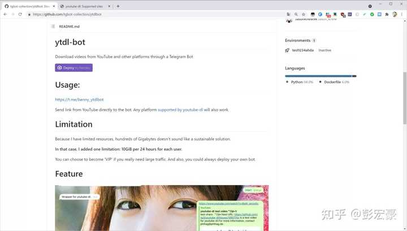Open the test1234abda environment
The height and width of the screenshot is (231, 407).
point(302,50)
